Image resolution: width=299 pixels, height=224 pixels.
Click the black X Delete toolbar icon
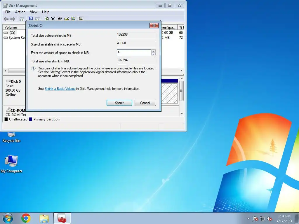pos(53,19)
